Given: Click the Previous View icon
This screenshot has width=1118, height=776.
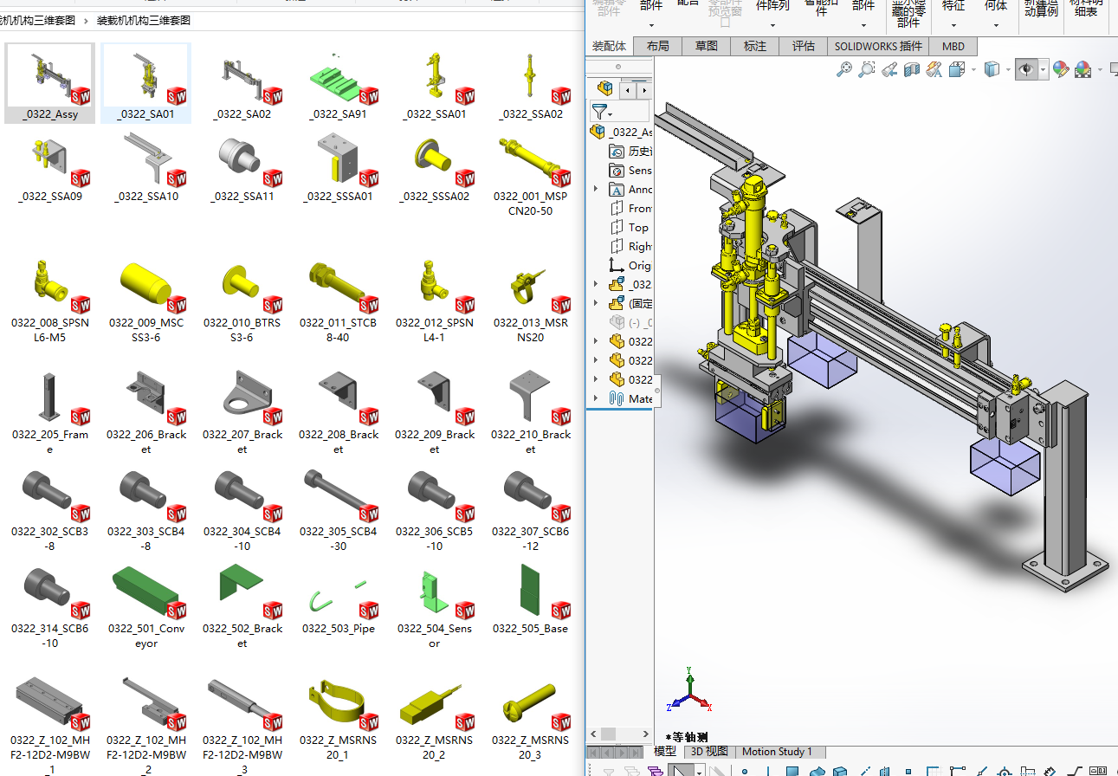Looking at the screenshot, I should tap(889, 70).
